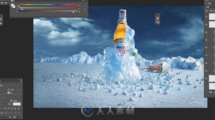The image size is (215, 120).
Task: Click the Saturation slider handle
Action: [22, 9]
